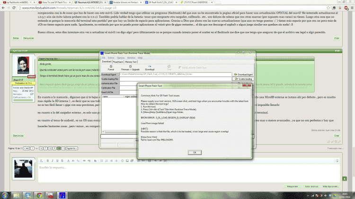Toggle DA DL All With Check Sum checkbox
355x199 pixels.
pos(180,68)
